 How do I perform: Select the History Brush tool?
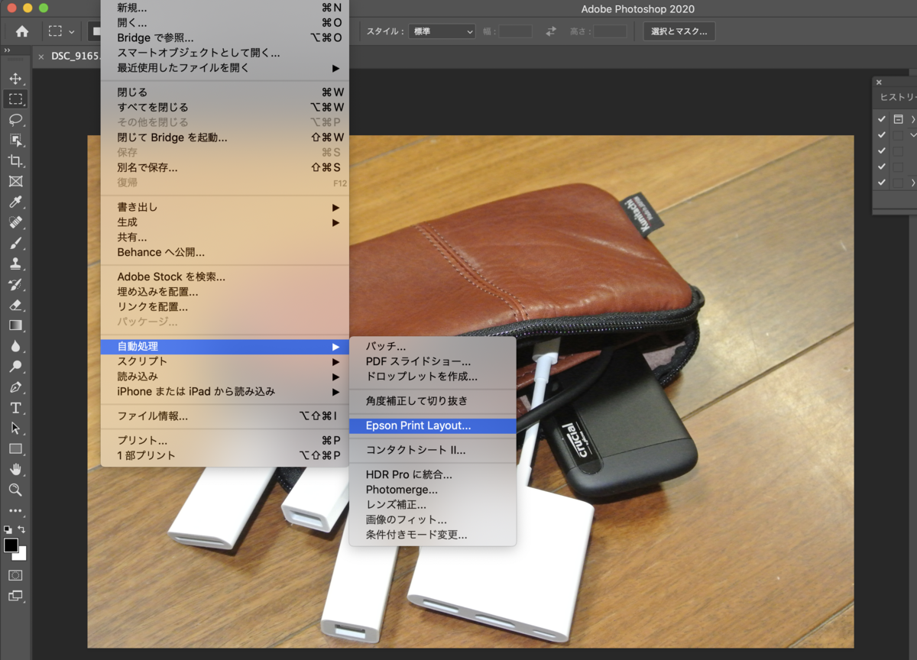point(15,284)
